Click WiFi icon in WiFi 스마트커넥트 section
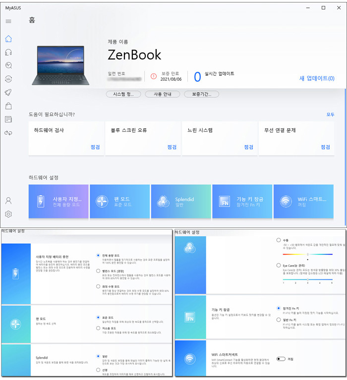The width and height of the screenshot is (347, 380). pos(190,359)
